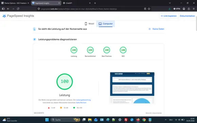Screen dimensions: 197x123
Task: Click the DEU keyboard language indicator
Action: pos(171,120)
